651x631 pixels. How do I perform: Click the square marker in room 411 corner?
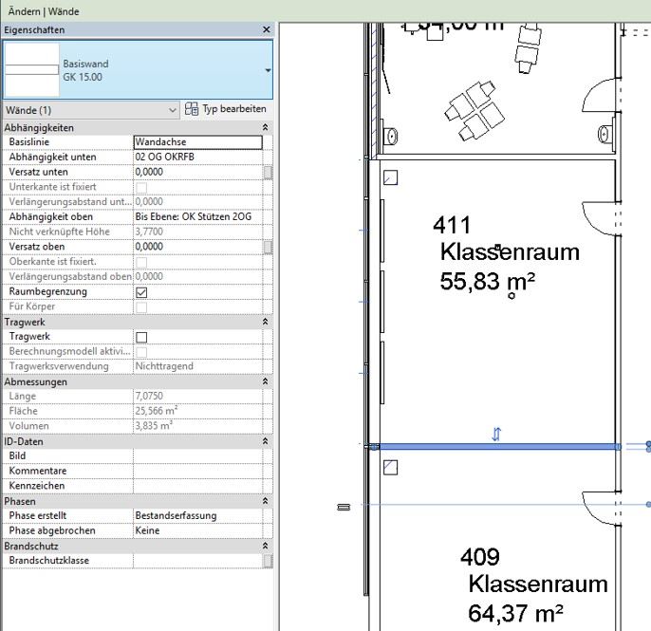(x=390, y=177)
